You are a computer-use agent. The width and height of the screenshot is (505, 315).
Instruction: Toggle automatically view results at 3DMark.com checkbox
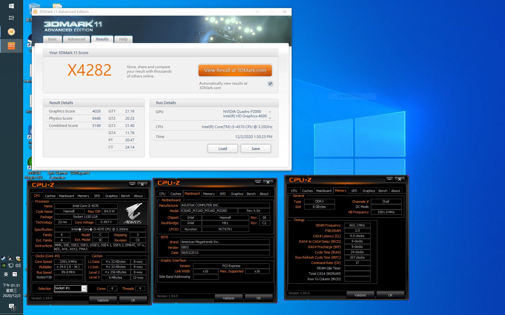tap(271, 84)
